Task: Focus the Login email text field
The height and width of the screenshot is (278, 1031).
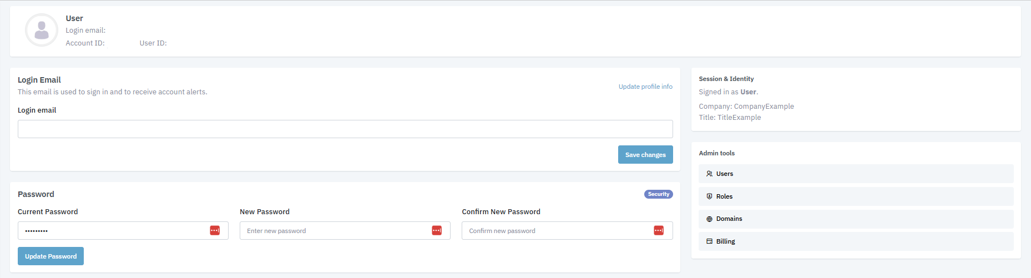Action: (x=345, y=129)
